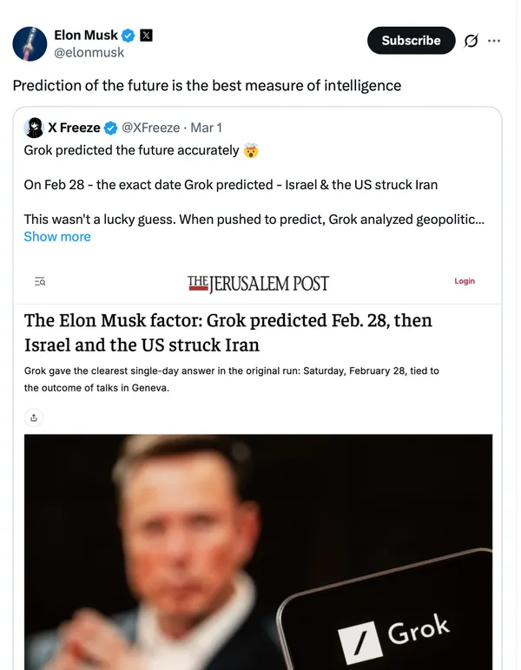Open the article photo with the Grok phone

[258, 551]
